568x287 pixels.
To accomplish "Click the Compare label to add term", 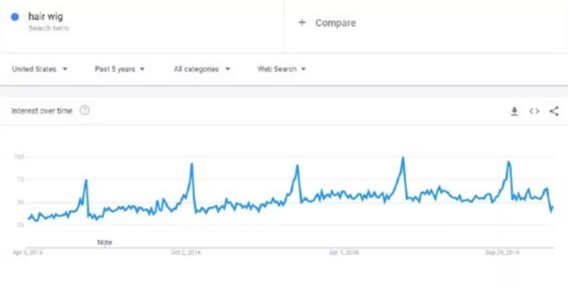I will click(x=336, y=23).
